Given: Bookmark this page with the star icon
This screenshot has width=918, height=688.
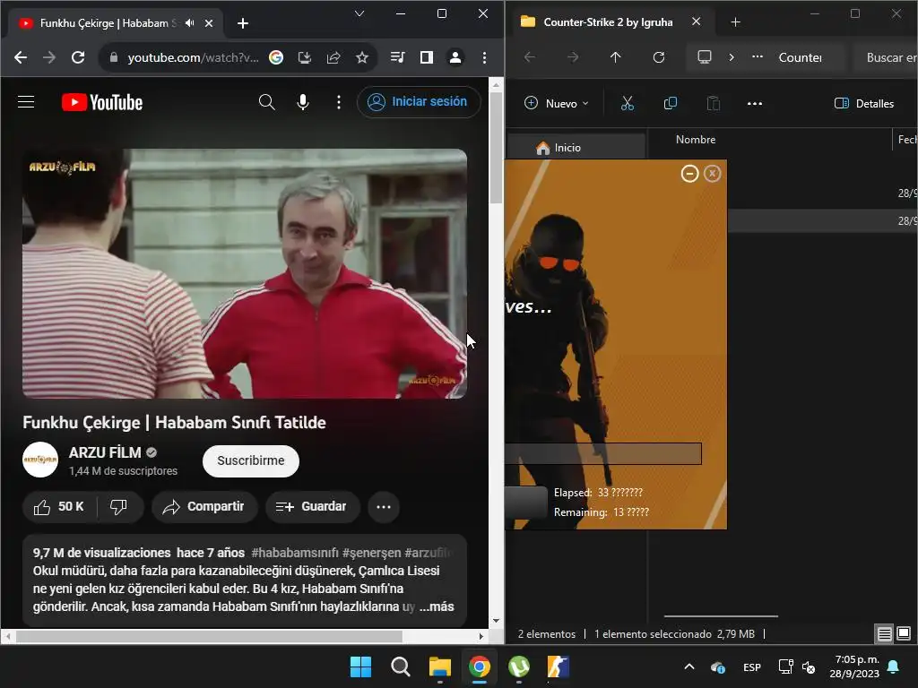Looking at the screenshot, I should click(362, 57).
